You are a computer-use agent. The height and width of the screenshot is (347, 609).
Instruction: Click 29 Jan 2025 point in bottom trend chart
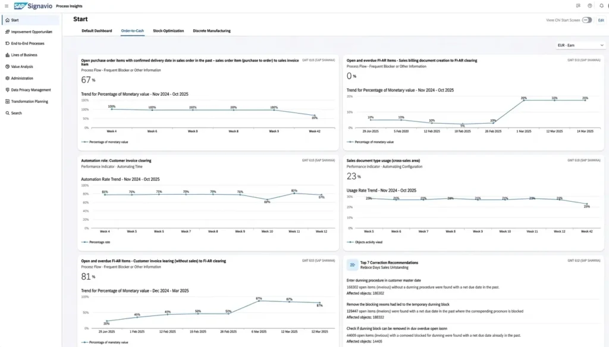(106, 321)
